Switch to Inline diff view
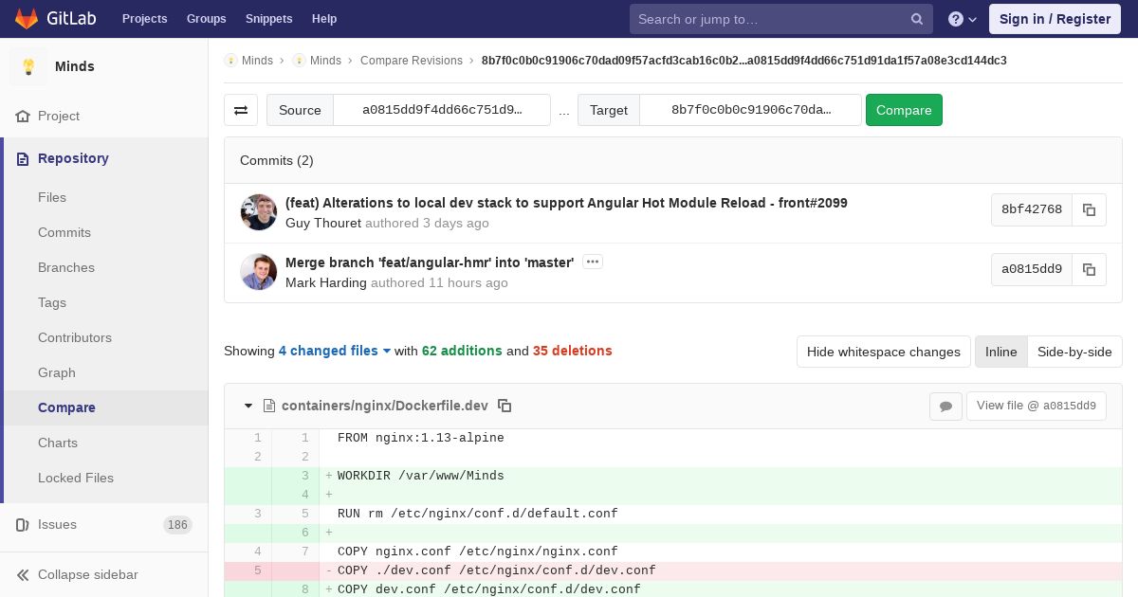The height and width of the screenshot is (597, 1138). (x=1000, y=352)
